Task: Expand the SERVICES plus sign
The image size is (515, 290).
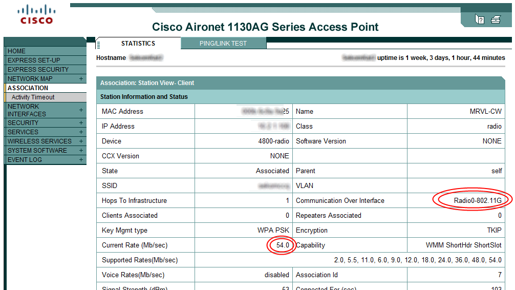Action: pyautogui.click(x=81, y=132)
